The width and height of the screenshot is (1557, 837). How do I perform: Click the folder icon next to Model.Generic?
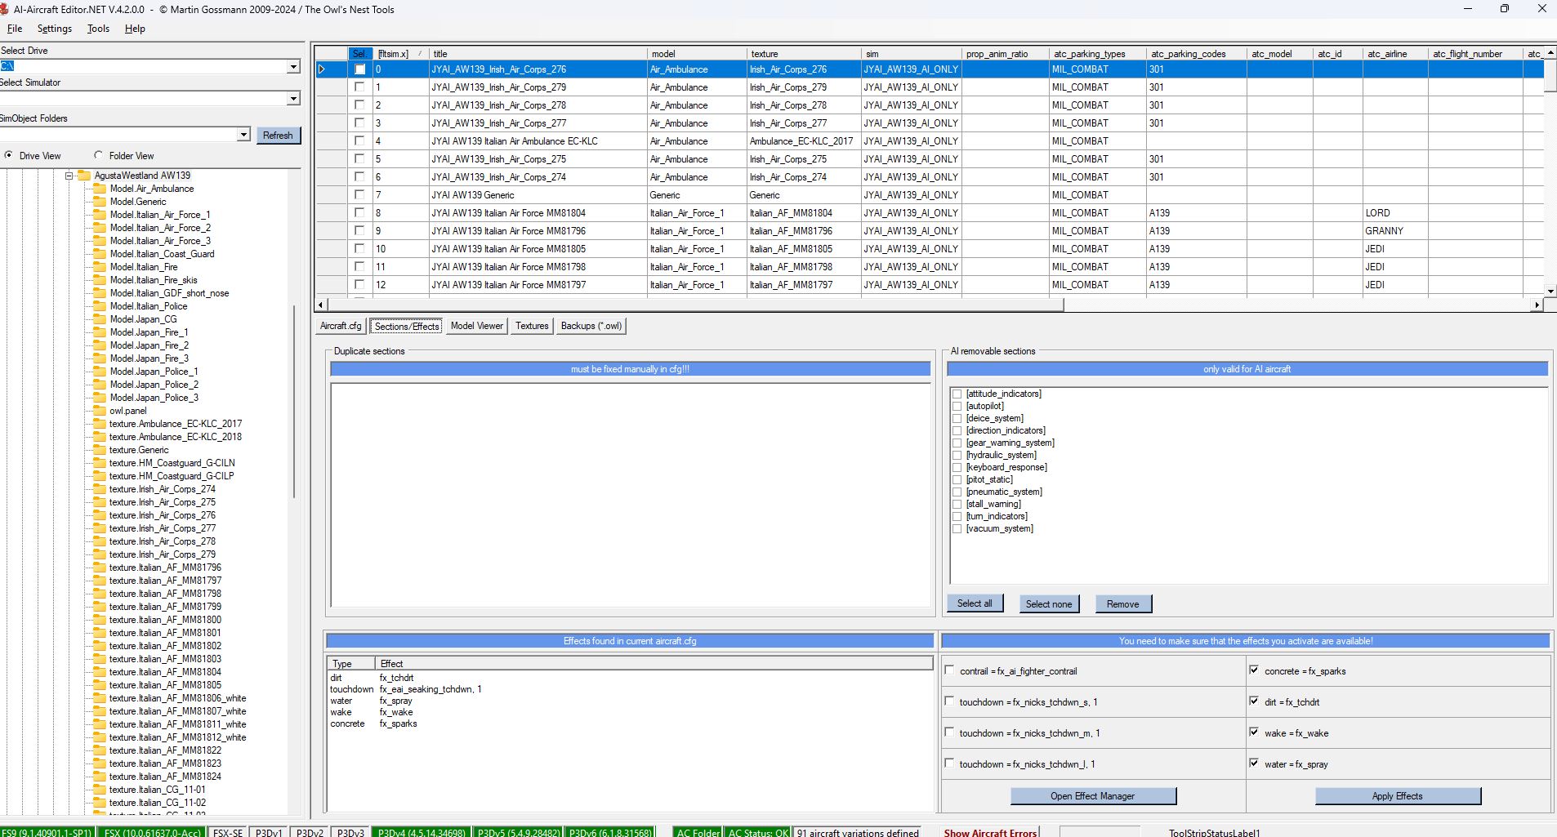[100, 202]
